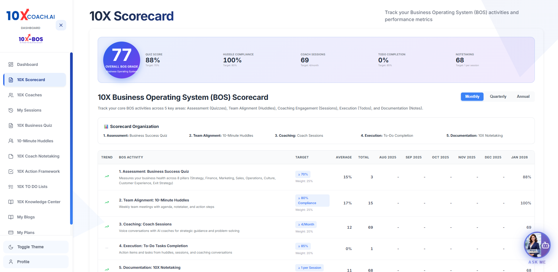Open the 10X Coach Notetaking page
This screenshot has width=558, height=272.
click(38, 156)
